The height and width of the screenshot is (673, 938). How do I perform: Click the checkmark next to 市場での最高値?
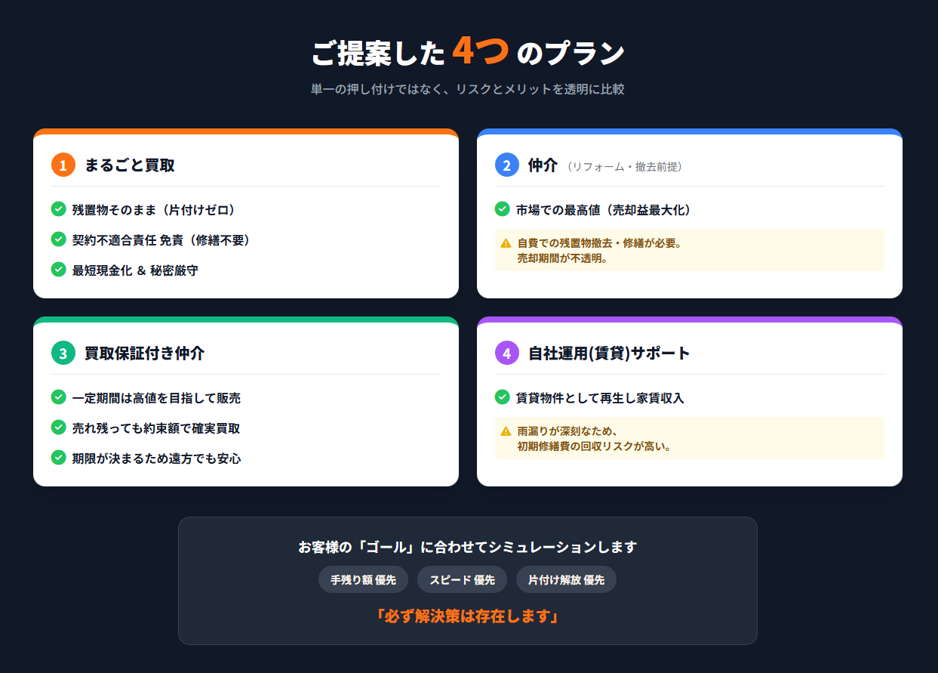coord(502,208)
